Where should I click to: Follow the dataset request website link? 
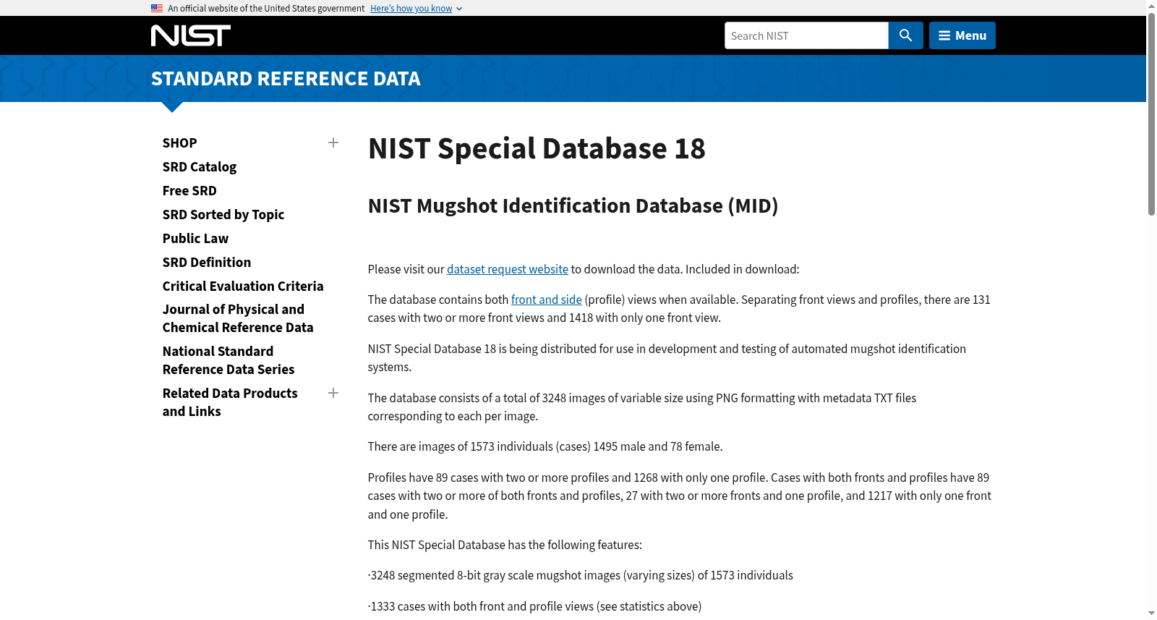[x=508, y=269]
